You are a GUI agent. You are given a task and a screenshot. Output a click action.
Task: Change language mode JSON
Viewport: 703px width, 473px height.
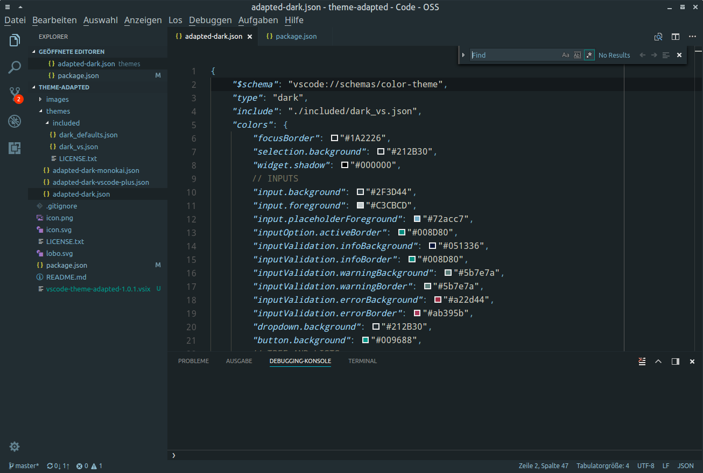(685, 466)
